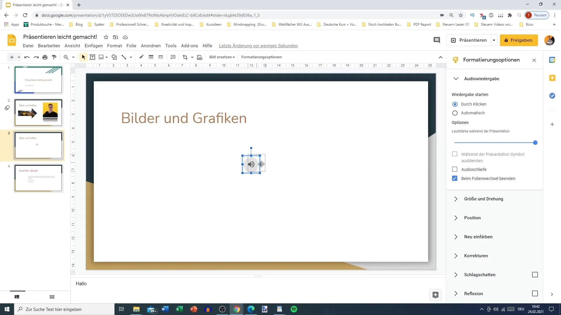Switch to grid view icon
Image resolution: width=561 pixels, height=315 pixels.
[x=52, y=297]
